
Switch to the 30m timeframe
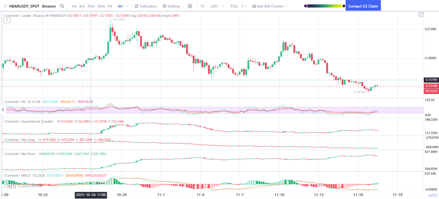(101, 6)
